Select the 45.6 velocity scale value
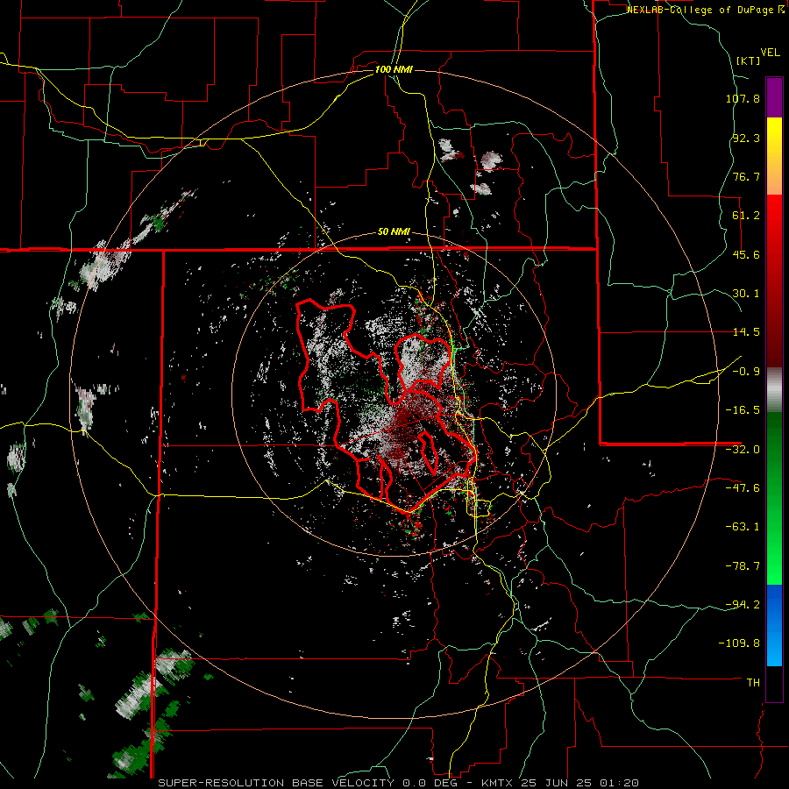 click(746, 254)
